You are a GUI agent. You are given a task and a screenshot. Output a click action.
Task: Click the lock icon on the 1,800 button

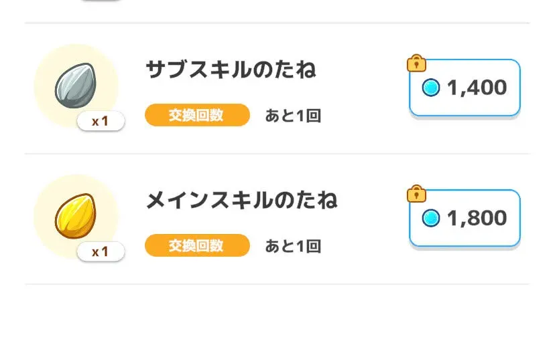click(416, 194)
